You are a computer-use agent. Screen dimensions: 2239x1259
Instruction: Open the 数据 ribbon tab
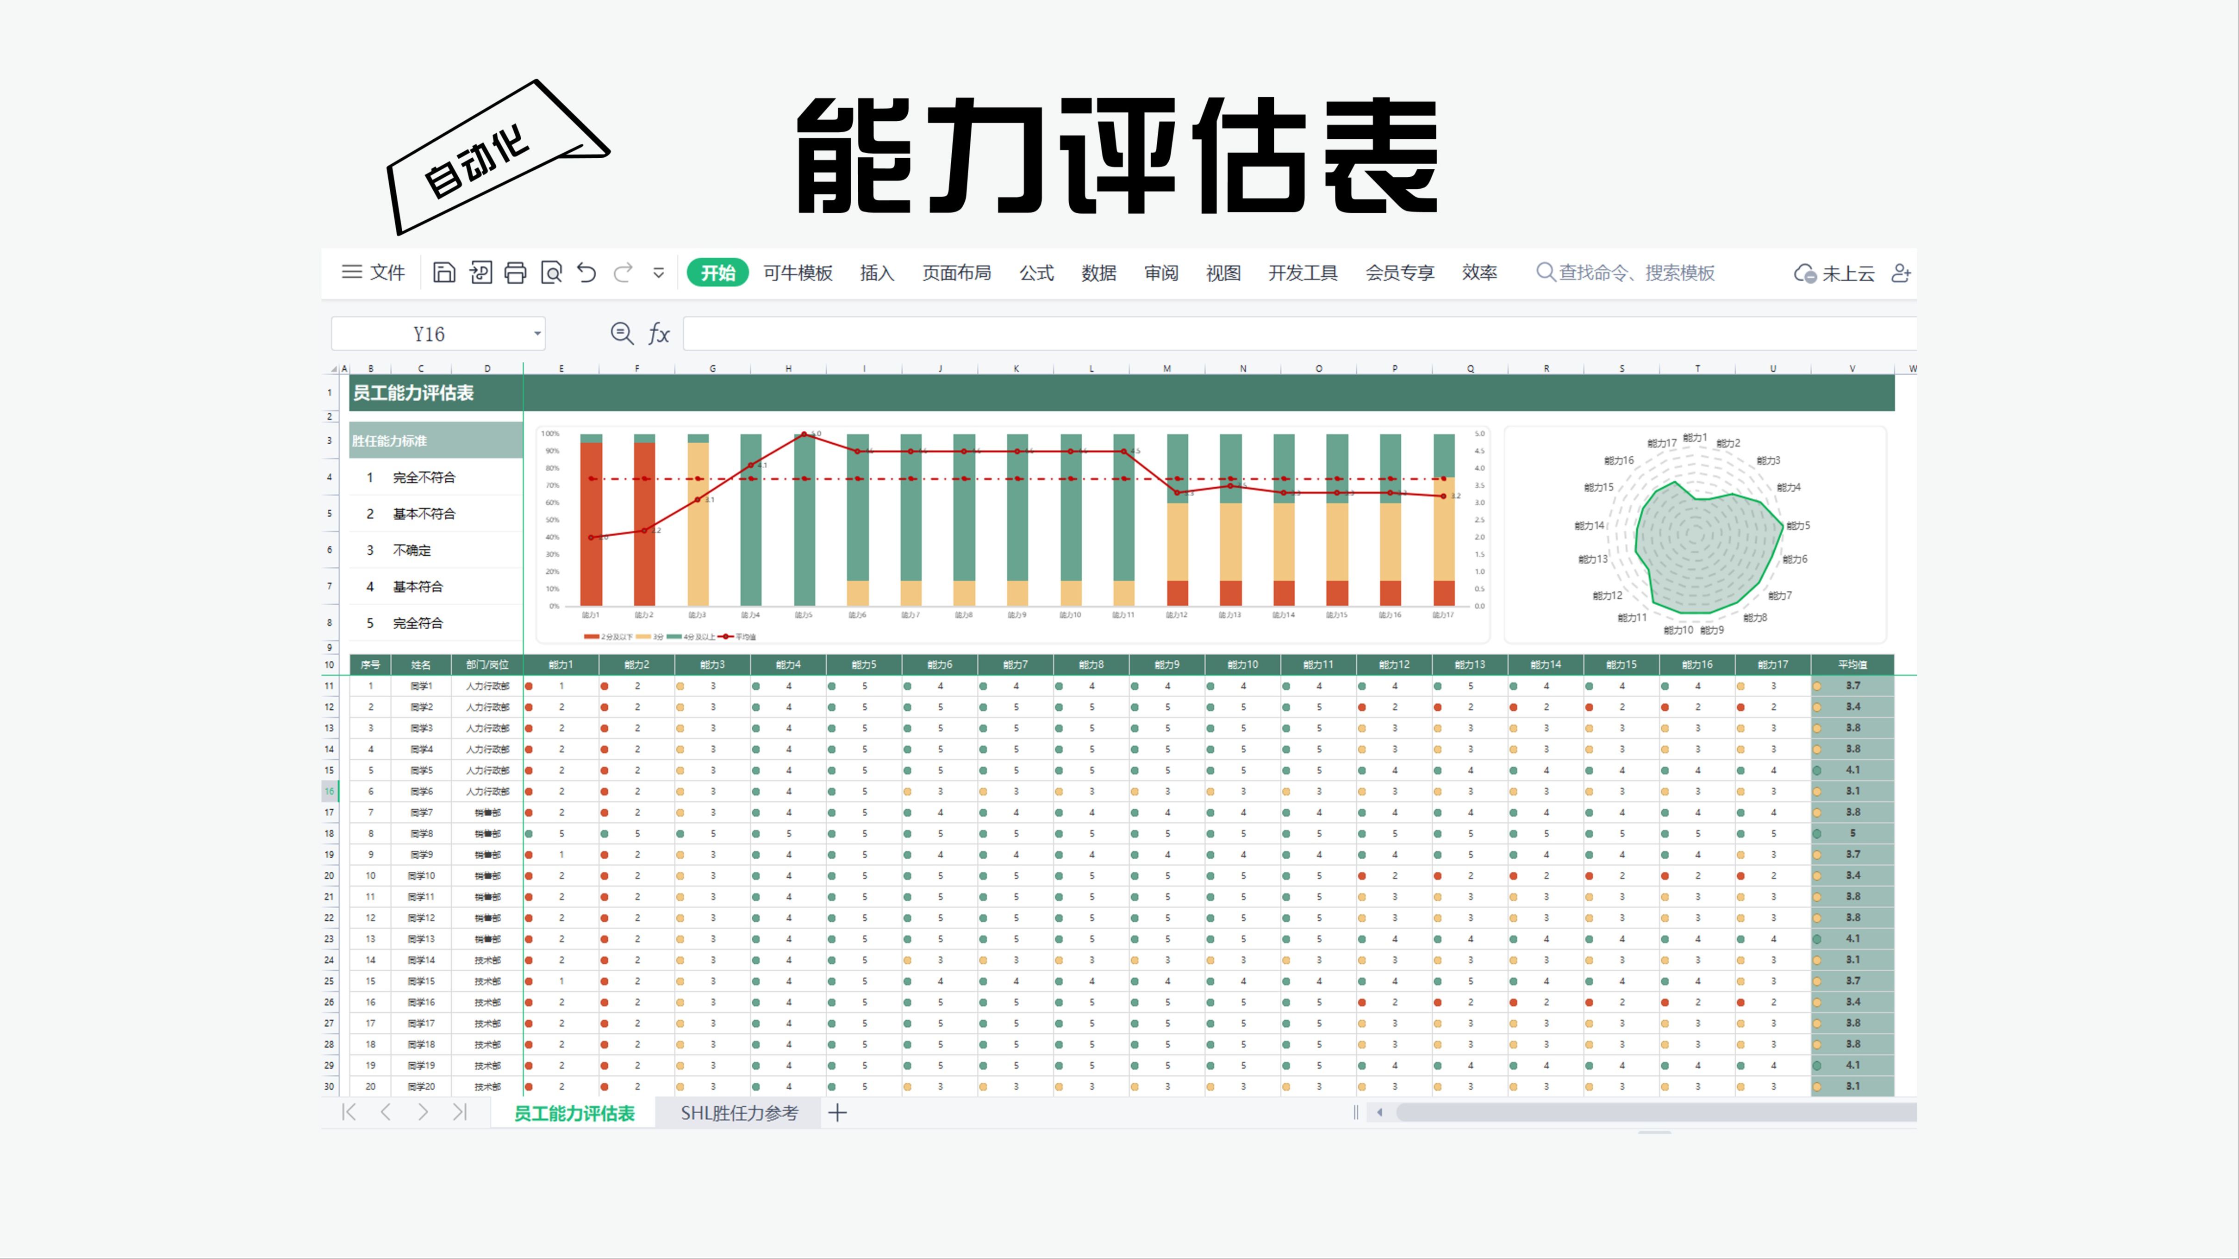pos(1098,273)
